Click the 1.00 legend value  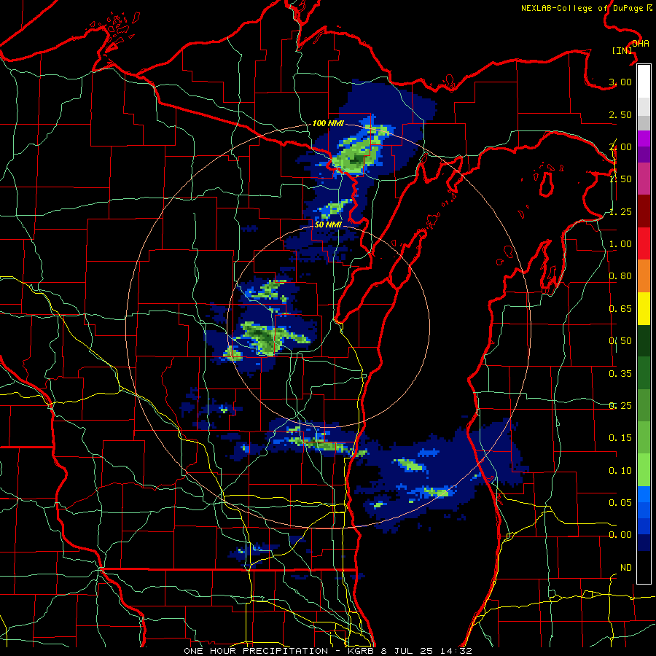(x=620, y=244)
